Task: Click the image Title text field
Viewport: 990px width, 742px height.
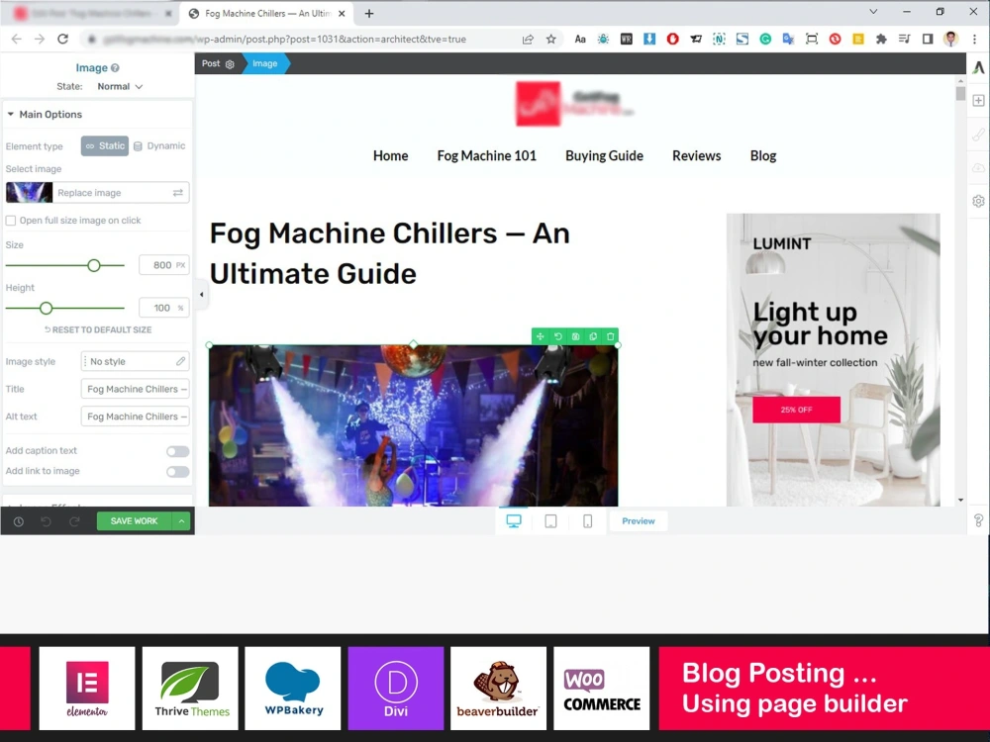Action: (x=135, y=389)
